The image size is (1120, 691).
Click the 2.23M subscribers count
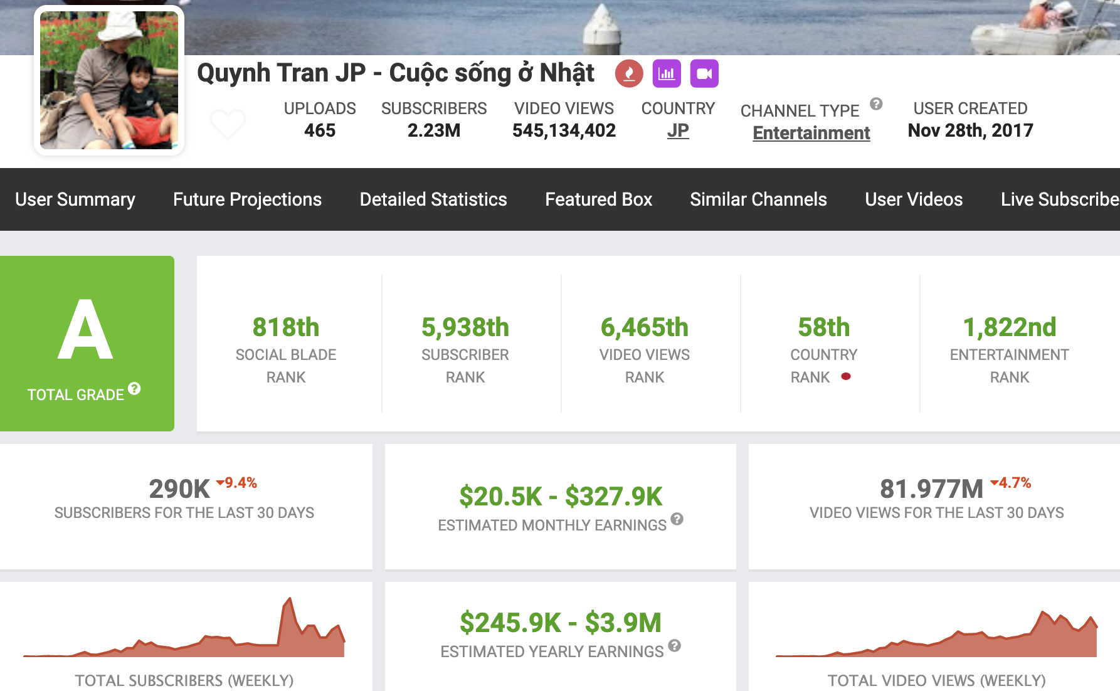tap(434, 130)
